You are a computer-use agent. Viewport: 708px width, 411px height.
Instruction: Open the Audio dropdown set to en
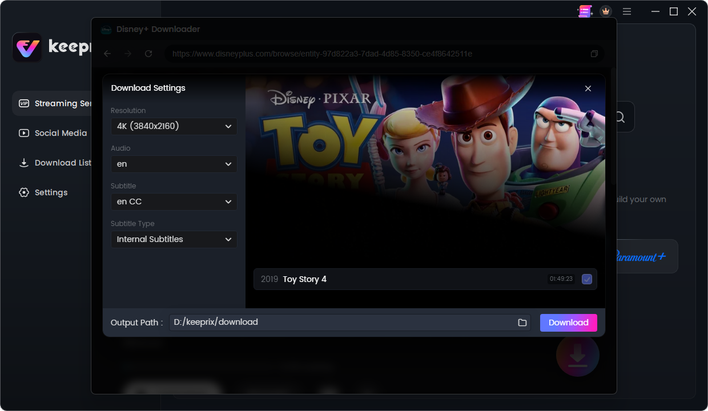click(x=174, y=164)
